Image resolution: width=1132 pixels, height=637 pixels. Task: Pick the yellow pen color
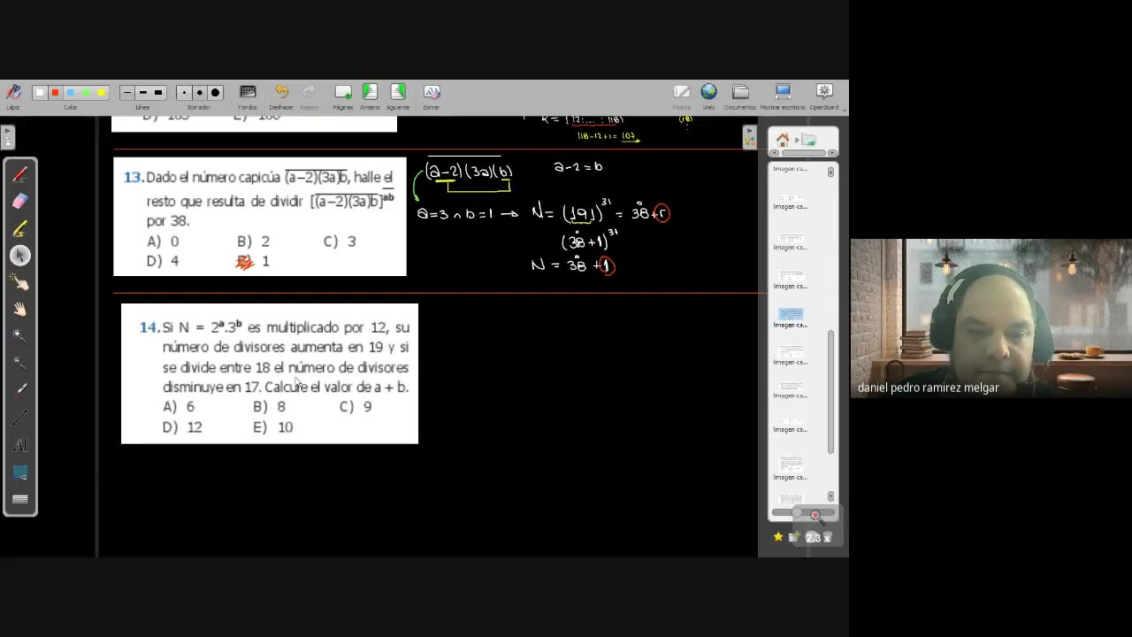(102, 92)
